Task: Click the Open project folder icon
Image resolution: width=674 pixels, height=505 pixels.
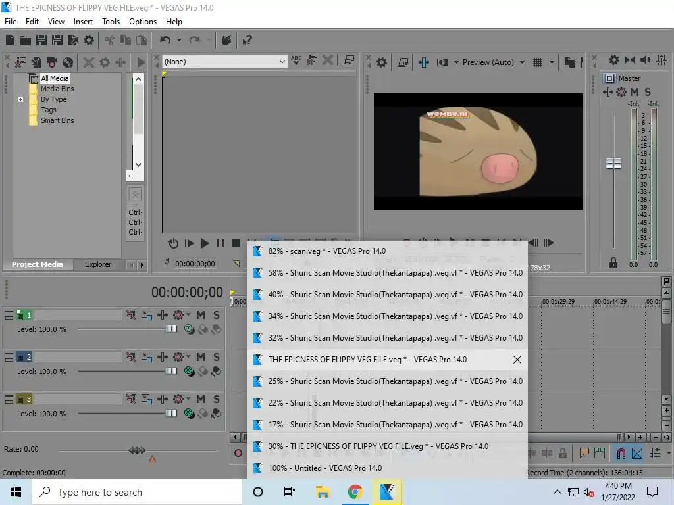Action: 26,40
